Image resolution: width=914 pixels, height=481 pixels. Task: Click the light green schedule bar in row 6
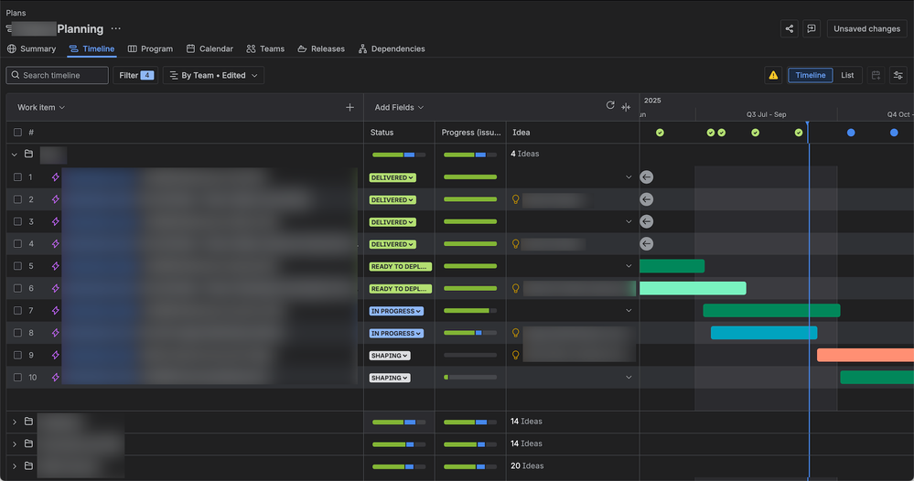(693, 288)
